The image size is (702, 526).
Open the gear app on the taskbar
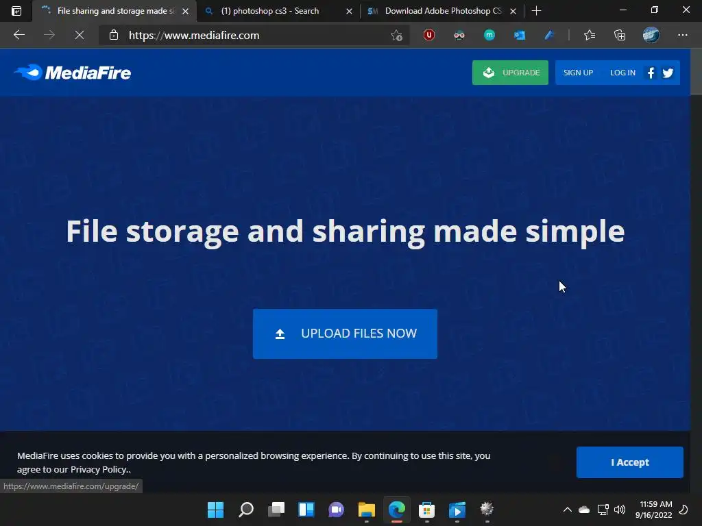click(487, 509)
